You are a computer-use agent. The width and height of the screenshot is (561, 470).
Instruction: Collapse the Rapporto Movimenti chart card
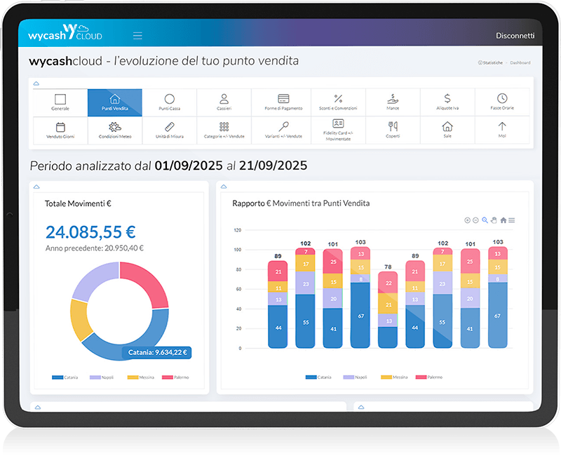[224, 186]
